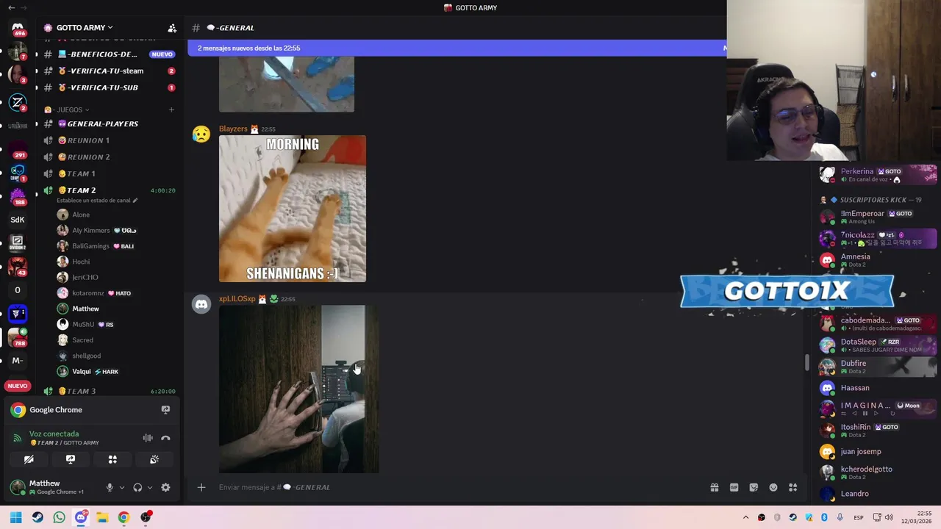Open the sticker picker
941x529 pixels.
tap(754, 487)
